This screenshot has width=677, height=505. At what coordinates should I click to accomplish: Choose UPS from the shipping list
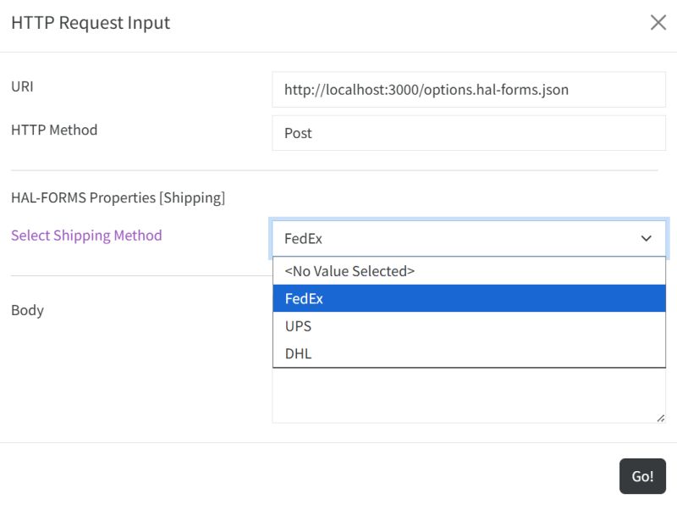pos(469,326)
